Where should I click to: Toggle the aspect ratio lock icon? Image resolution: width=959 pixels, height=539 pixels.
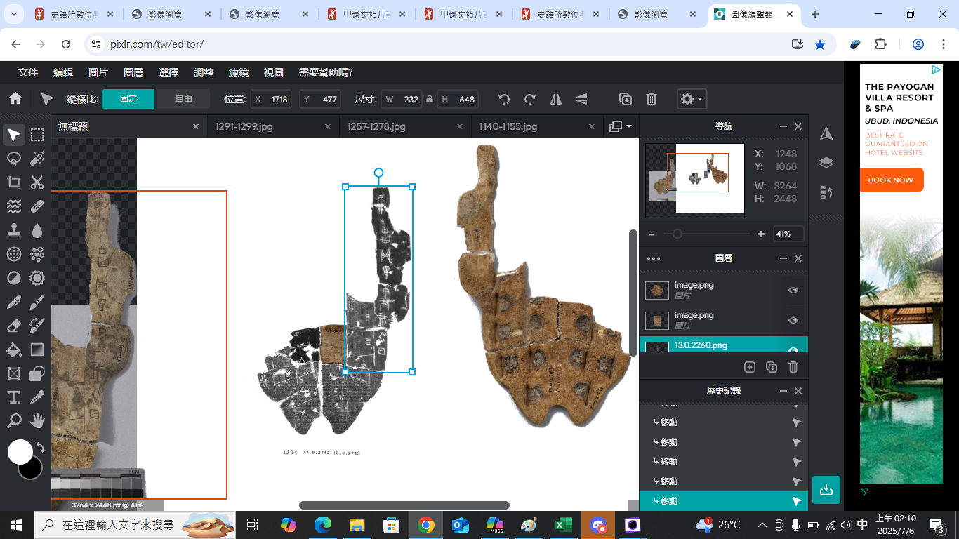[430, 100]
